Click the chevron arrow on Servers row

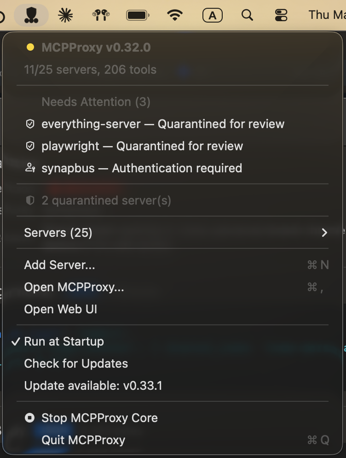tap(324, 233)
